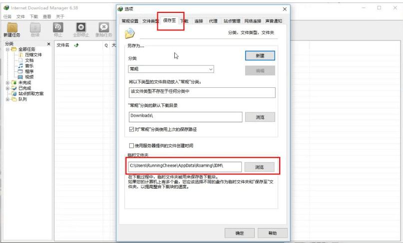The width and height of the screenshot is (403, 243).
Task: Expand the 队列 tree node
Action: pyautogui.click(x=7, y=99)
